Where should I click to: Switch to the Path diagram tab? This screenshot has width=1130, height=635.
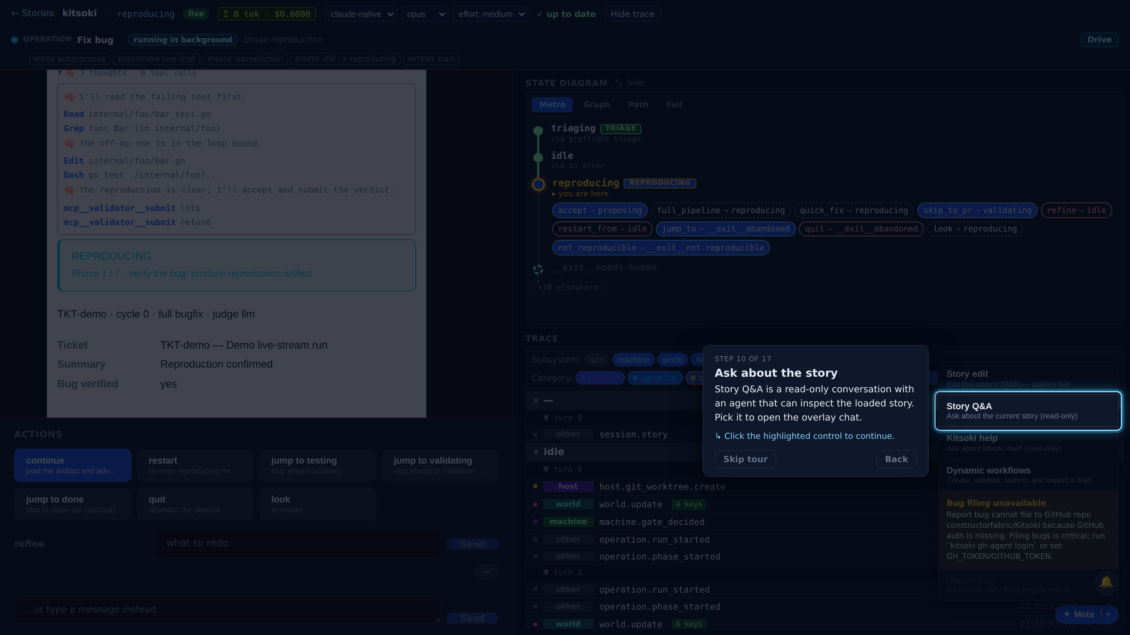(x=638, y=104)
